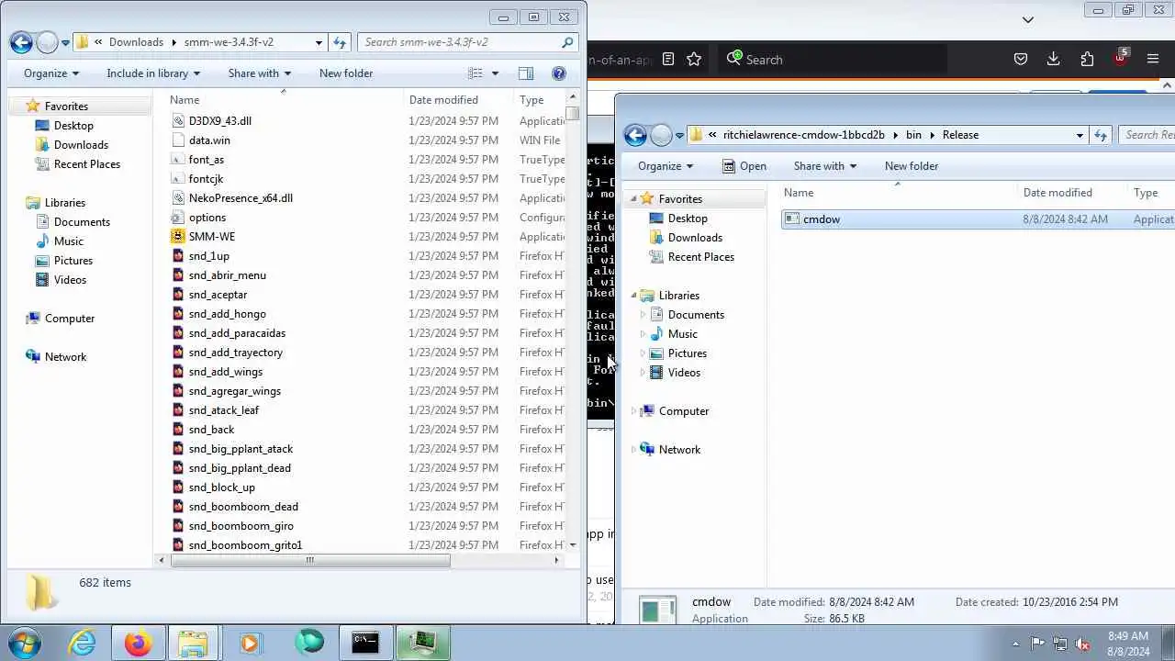Image resolution: width=1175 pixels, height=661 pixels.
Task: Open Firefox downloads arrow icon
Action: (x=1053, y=60)
